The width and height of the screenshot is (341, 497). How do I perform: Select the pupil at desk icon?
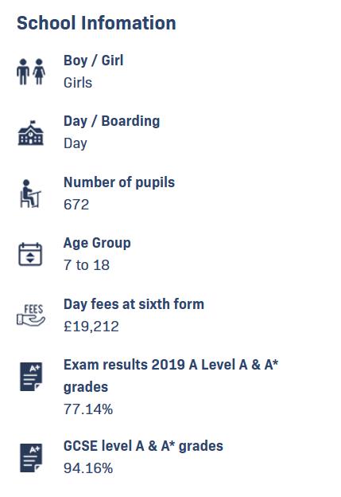30,194
